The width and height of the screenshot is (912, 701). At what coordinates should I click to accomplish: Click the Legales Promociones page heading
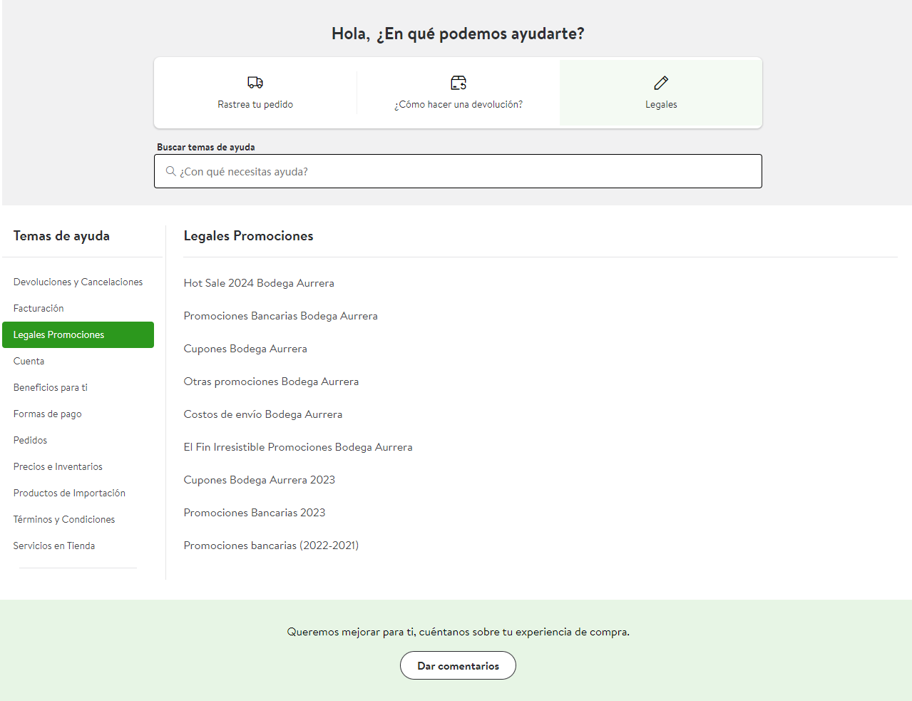tap(248, 236)
